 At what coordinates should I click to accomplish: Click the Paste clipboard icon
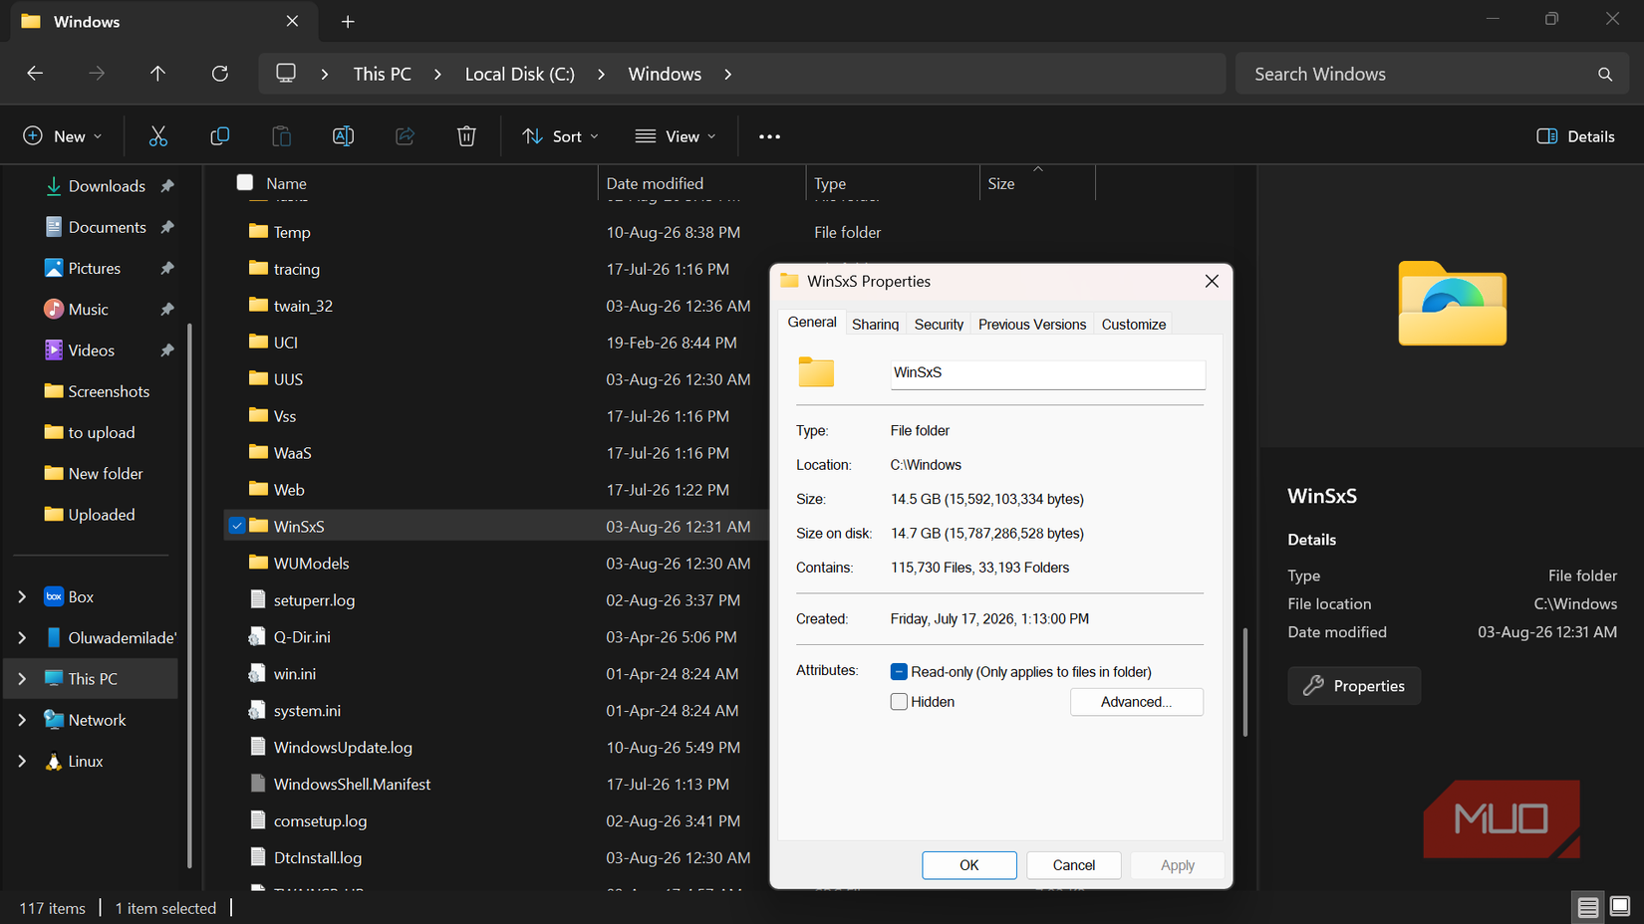pyautogui.click(x=282, y=136)
